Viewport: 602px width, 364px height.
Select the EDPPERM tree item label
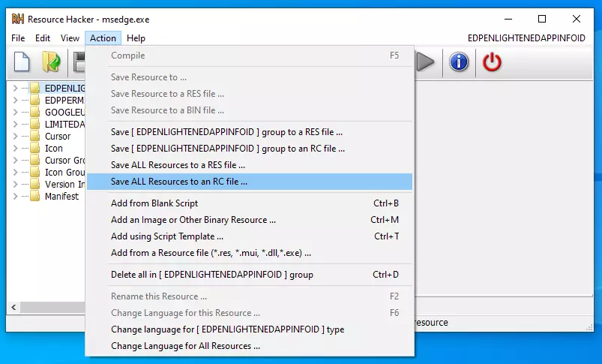[x=64, y=100]
